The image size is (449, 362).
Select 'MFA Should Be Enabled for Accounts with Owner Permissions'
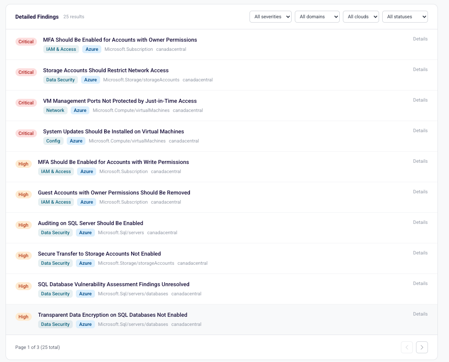click(x=120, y=40)
